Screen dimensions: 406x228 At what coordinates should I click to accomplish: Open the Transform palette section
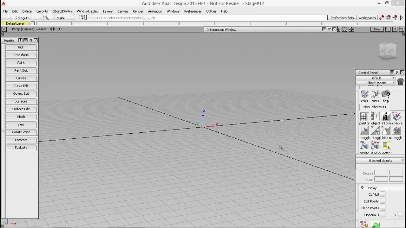[21, 55]
